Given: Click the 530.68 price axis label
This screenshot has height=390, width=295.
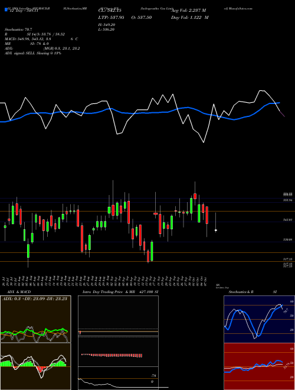Looking at the screenshot, I should 287,240.
